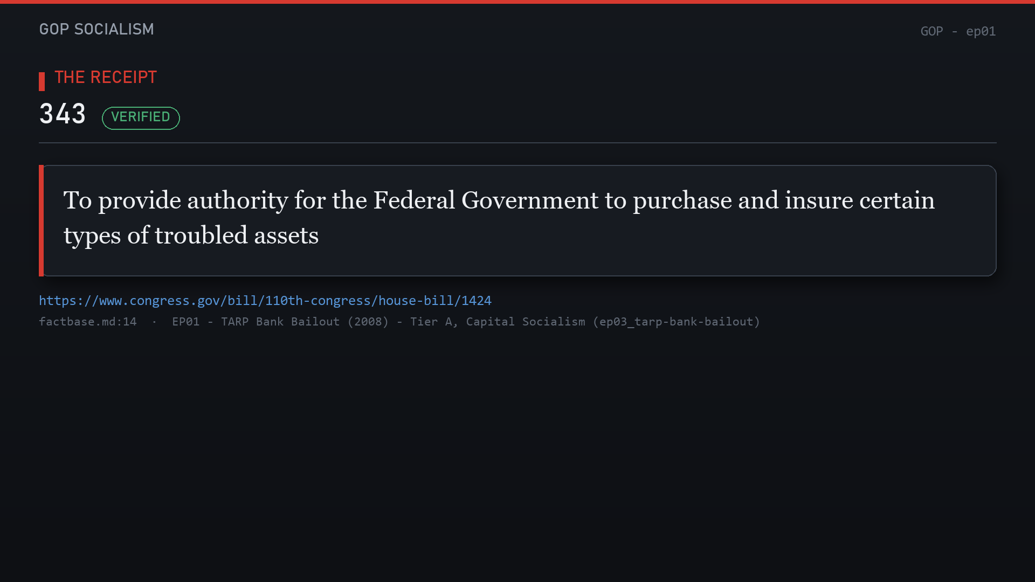Click the factbase.md:14 source reference
Image resolution: width=1035 pixels, height=582 pixels.
coord(88,322)
